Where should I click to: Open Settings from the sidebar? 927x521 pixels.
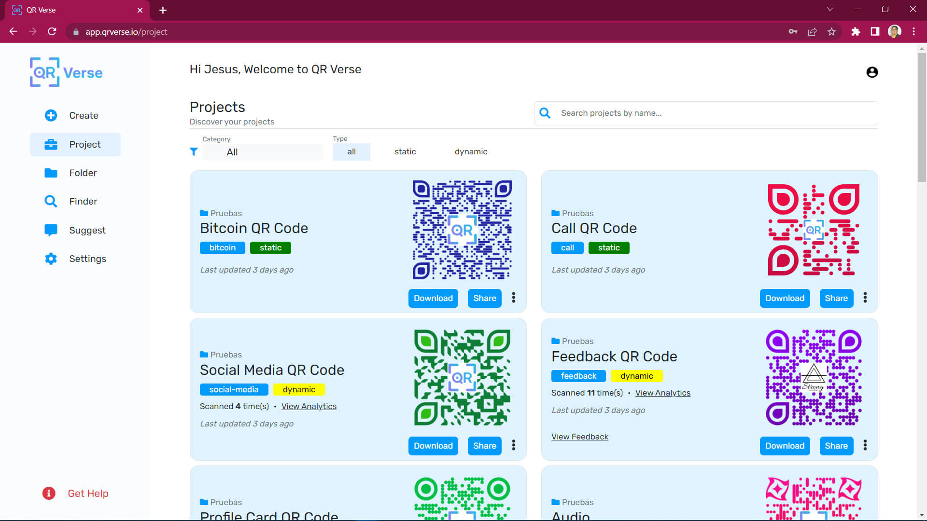point(75,259)
